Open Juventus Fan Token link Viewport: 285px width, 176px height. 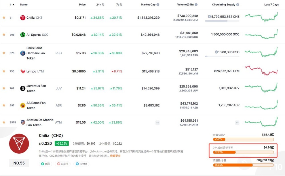[36, 88]
